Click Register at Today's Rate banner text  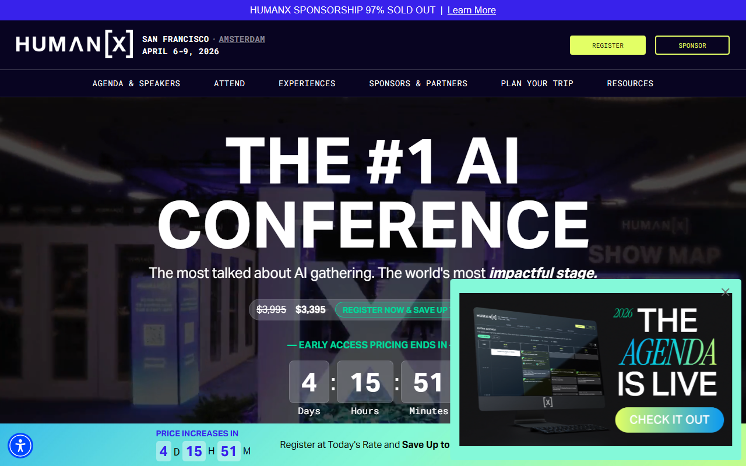click(x=365, y=444)
